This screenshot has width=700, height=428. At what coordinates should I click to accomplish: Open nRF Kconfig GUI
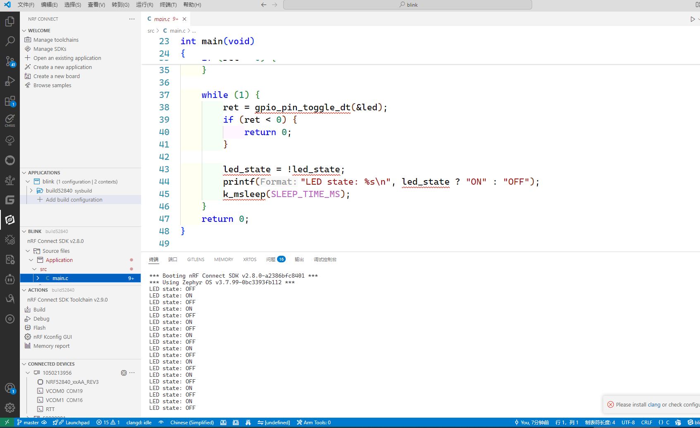(x=53, y=337)
